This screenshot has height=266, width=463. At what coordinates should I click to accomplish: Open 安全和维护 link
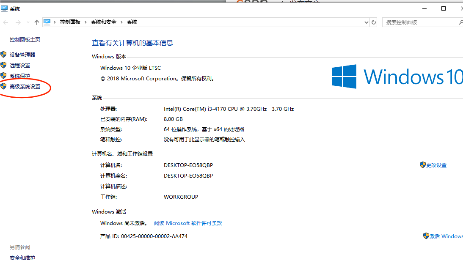pyautogui.click(x=22, y=258)
